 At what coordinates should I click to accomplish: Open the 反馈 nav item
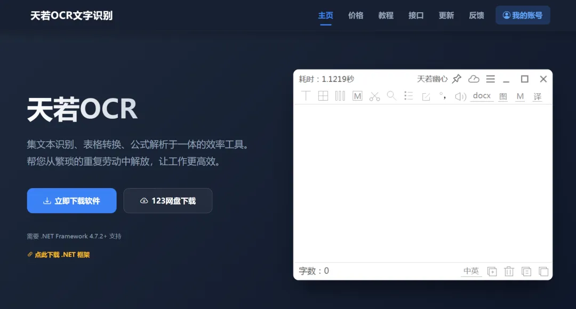tap(476, 15)
